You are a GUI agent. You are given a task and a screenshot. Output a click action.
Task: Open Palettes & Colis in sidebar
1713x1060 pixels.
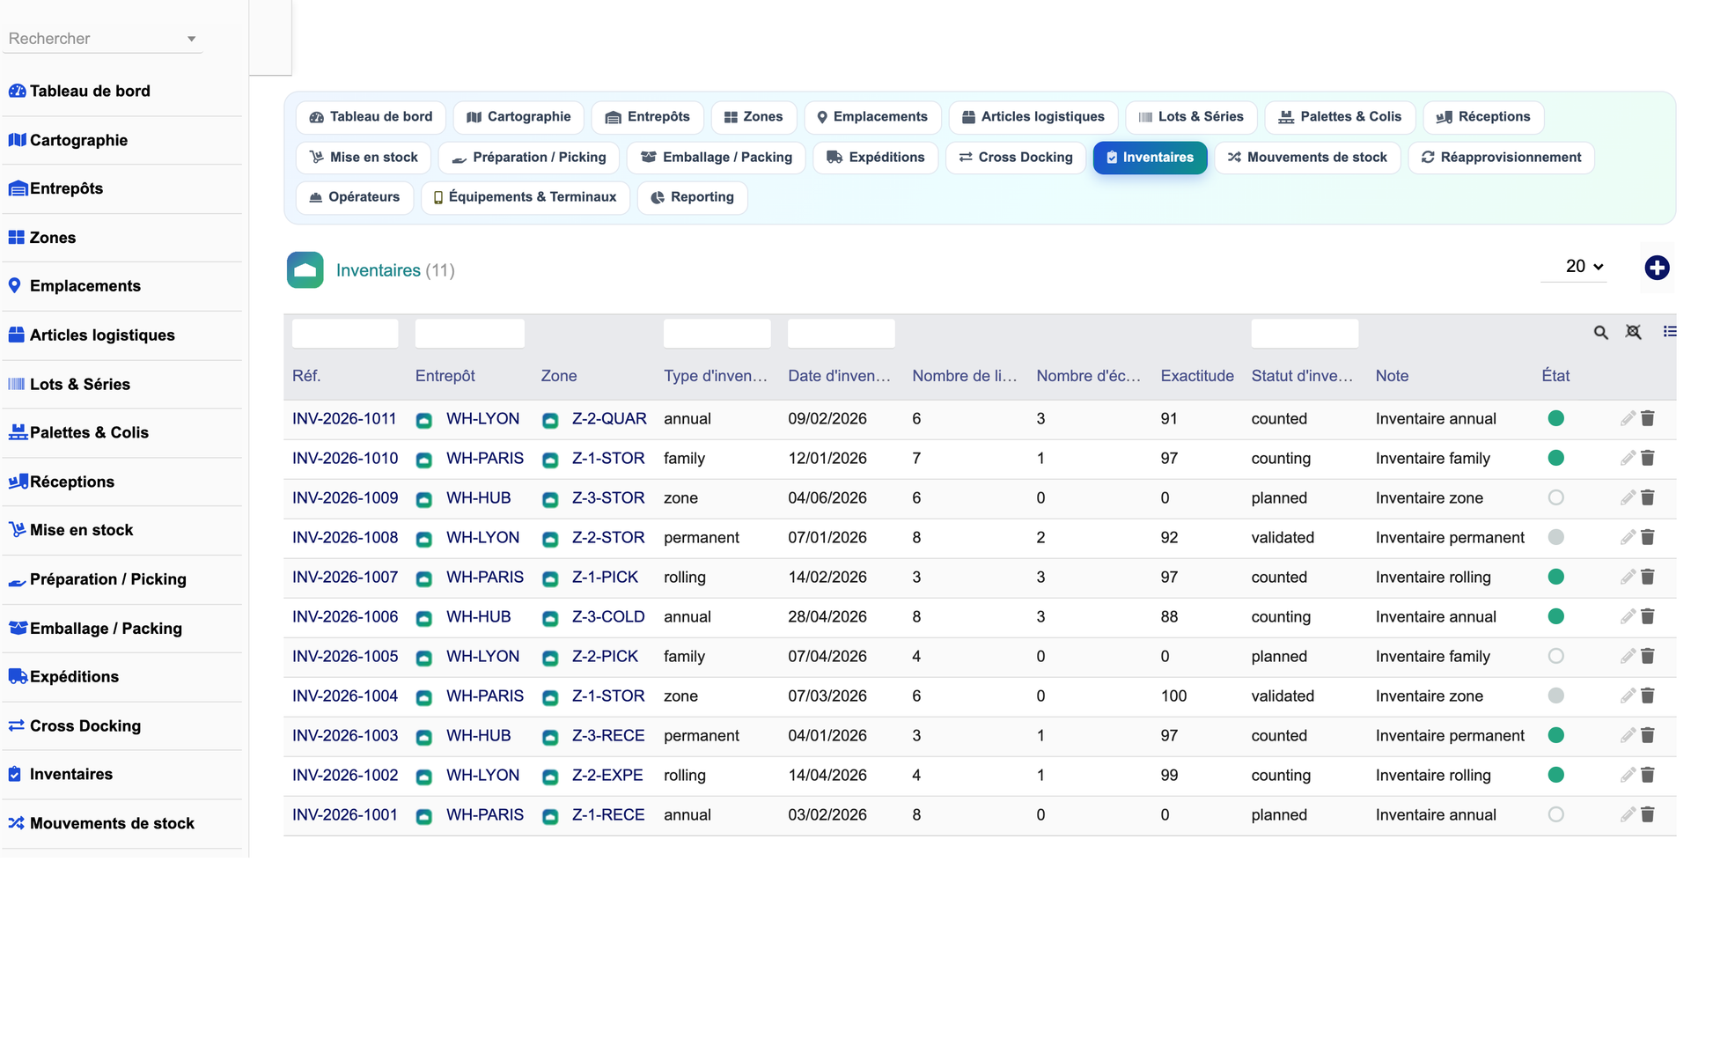point(89,432)
